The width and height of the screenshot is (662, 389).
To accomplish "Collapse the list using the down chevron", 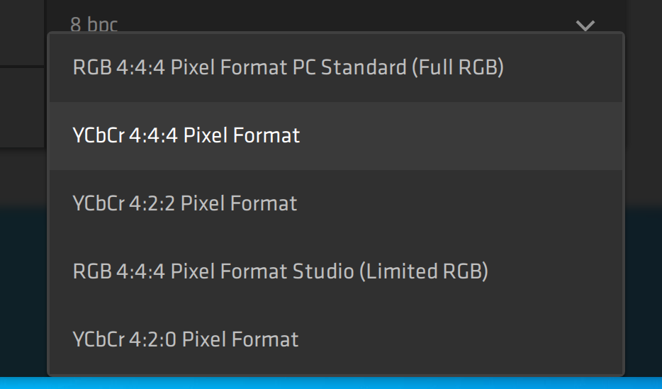I will 585,26.
